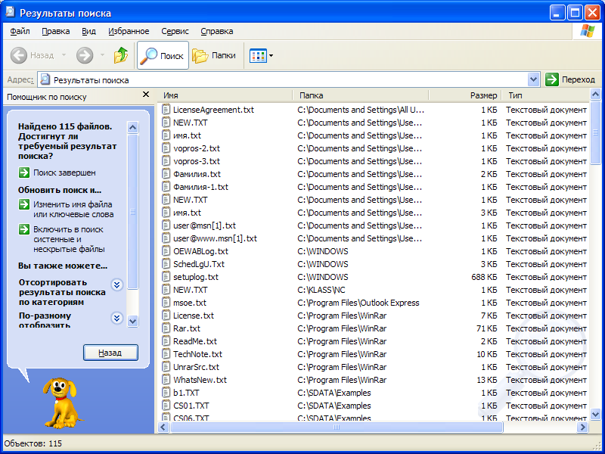
Task: Click the Переход green arrow button
Action: 552,80
